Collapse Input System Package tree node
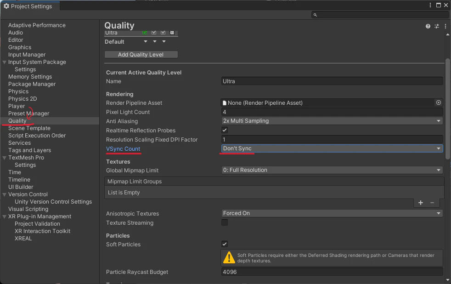Viewport: 451px width, 284px height. 4,62
